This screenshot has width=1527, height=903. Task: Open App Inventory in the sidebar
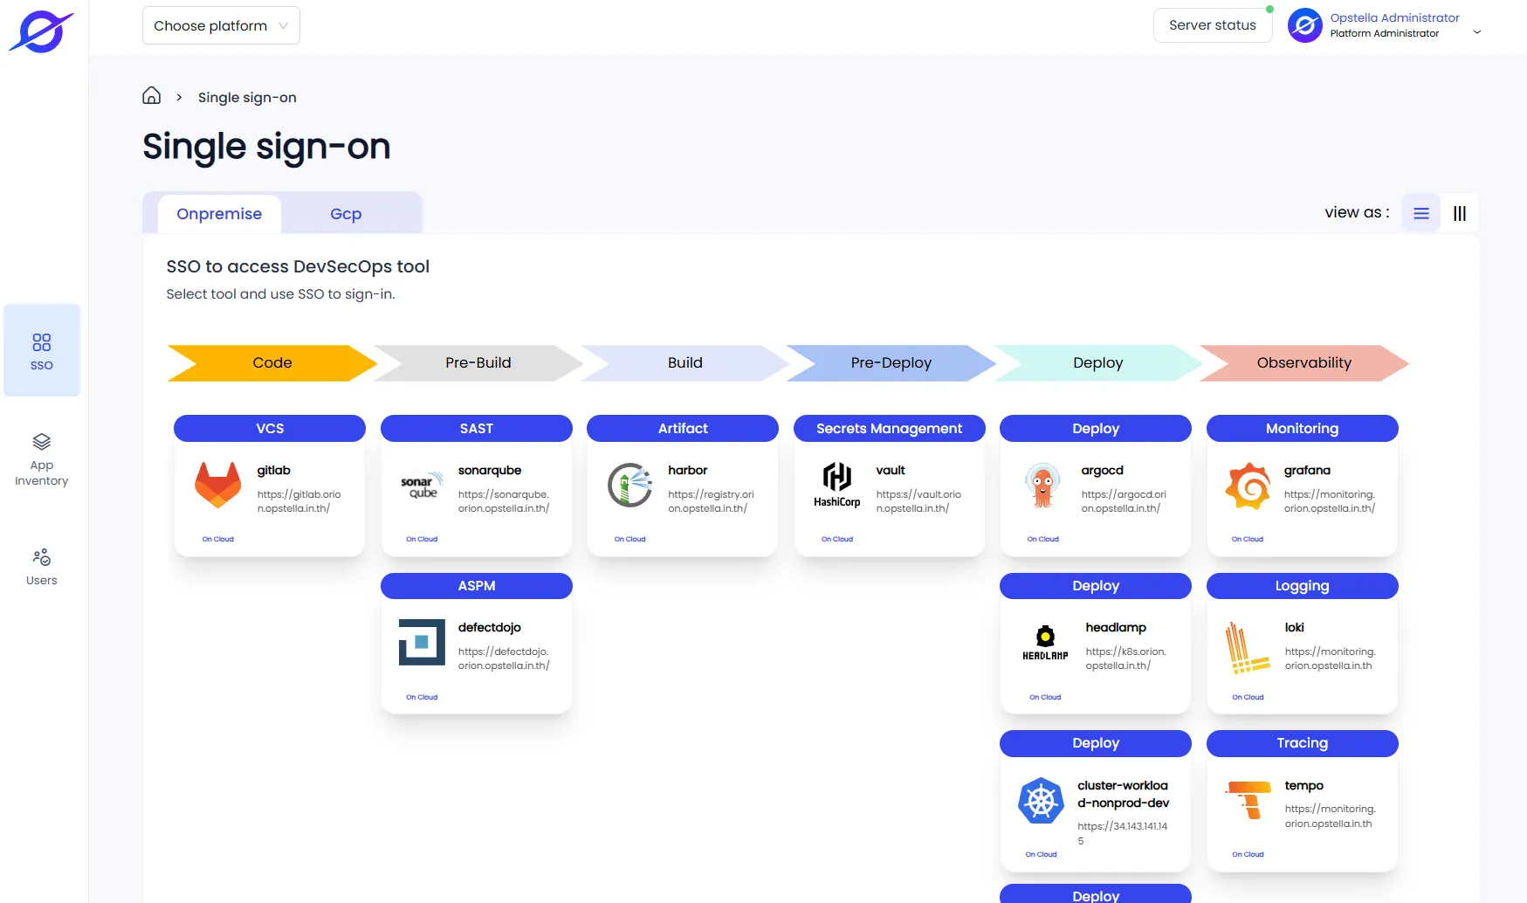tap(41, 459)
